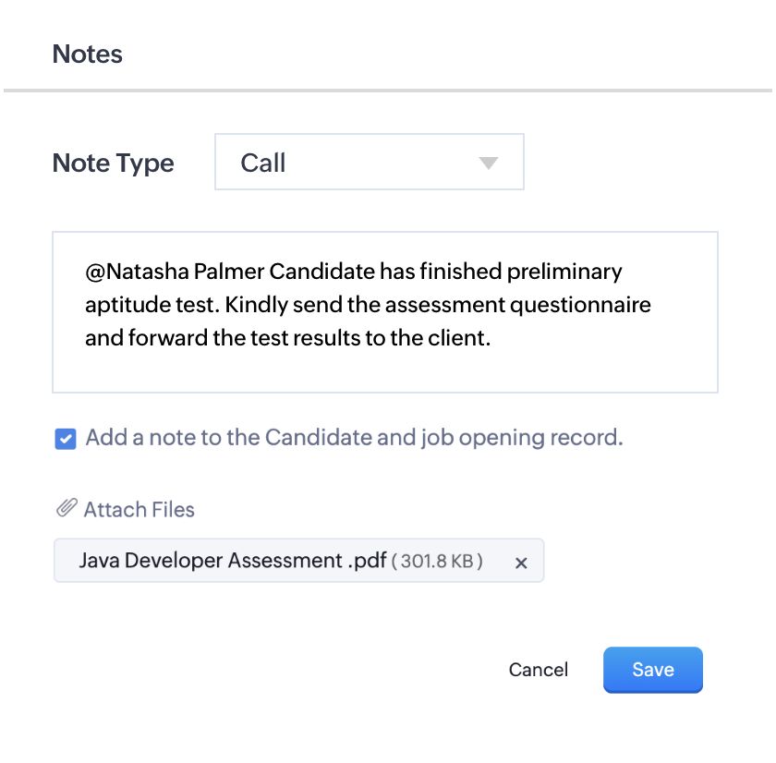Click the 'Note Type' field label

click(114, 163)
